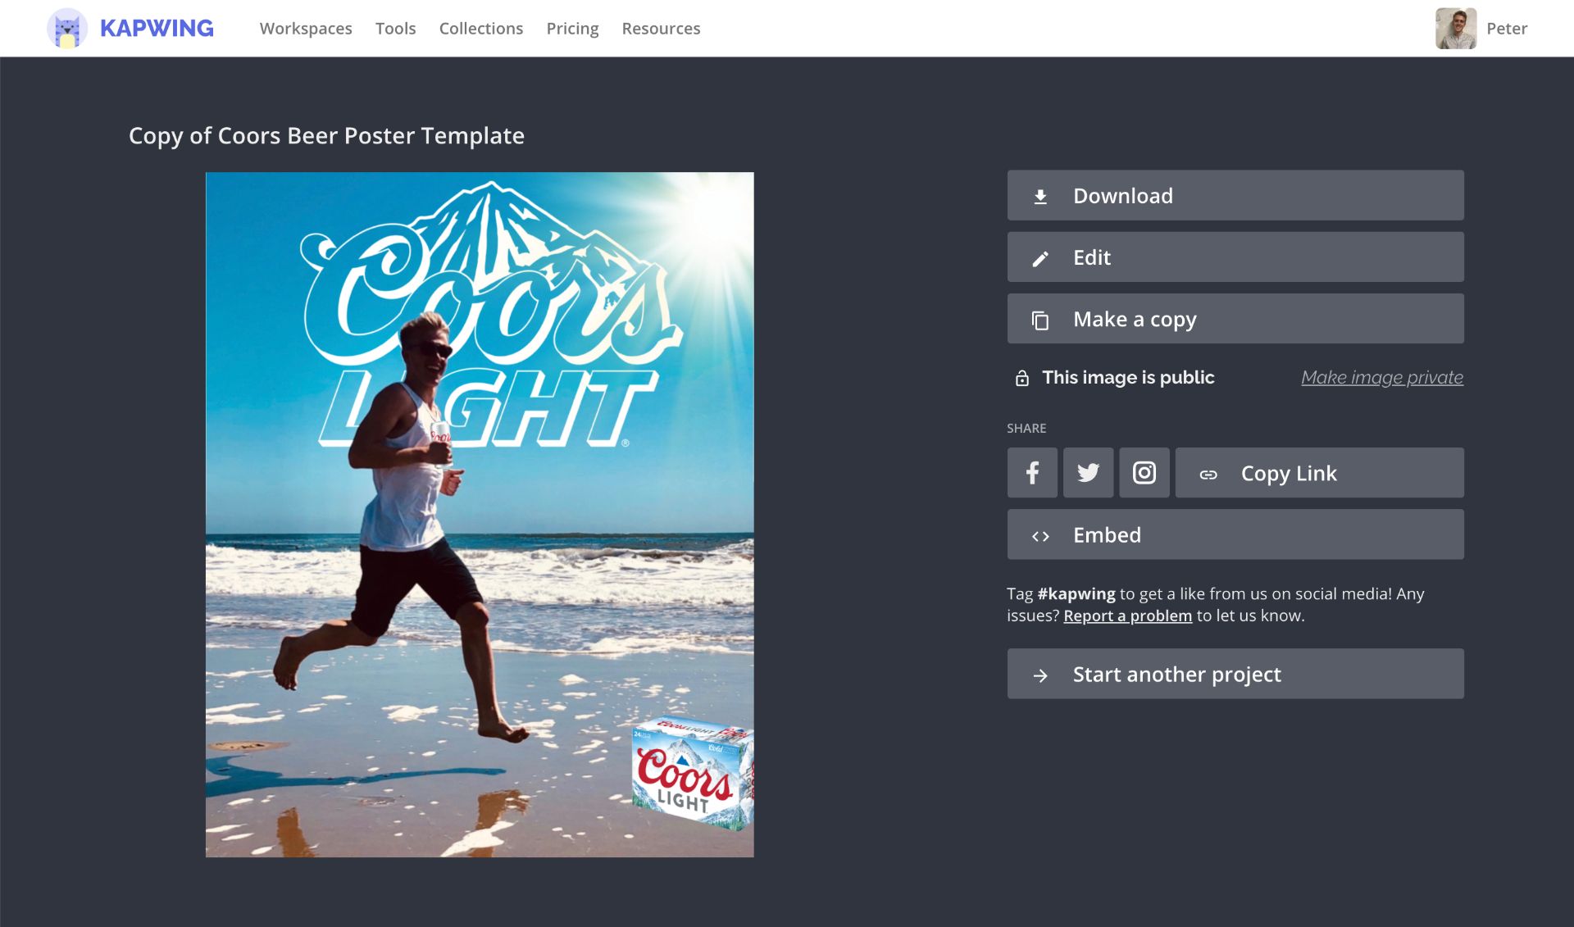Open the Collections nav item

480,29
